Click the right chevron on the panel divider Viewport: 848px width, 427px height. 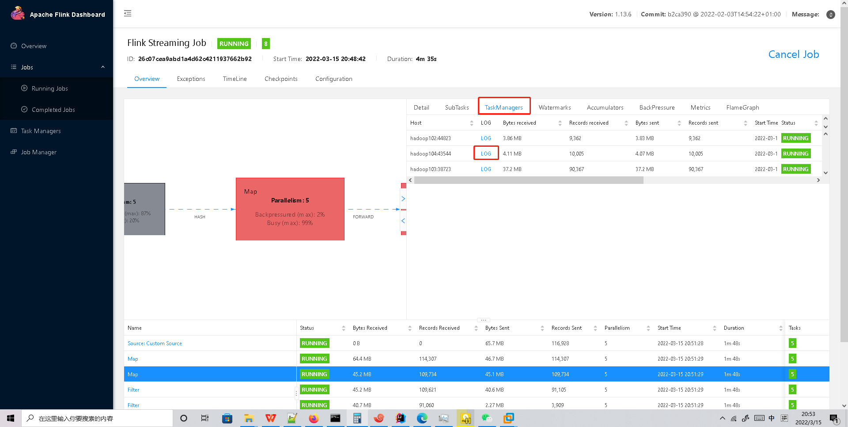click(x=403, y=199)
